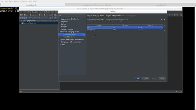Viewport: 196px width, 110px height.
Task: Click lib folder breadcrumb in PyCharm
Action: [x=41, y=15]
